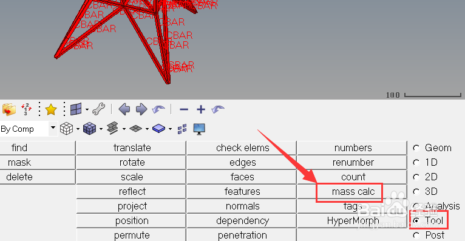Viewport: 465px width, 241px height.
Task: Open the normals panel
Action: (x=242, y=206)
